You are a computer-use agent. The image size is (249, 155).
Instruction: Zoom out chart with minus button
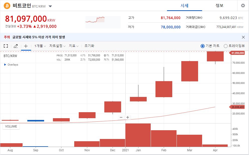(121, 117)
